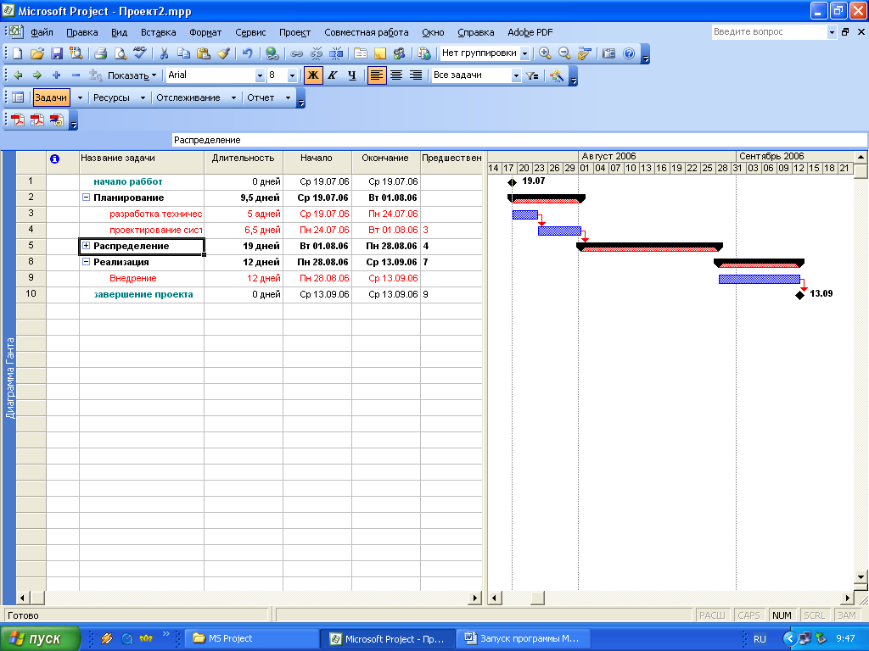Image resolution: width=869 pixels, height=651 pixels.
Task: Open the Файл menu
Action: point(42,32)
